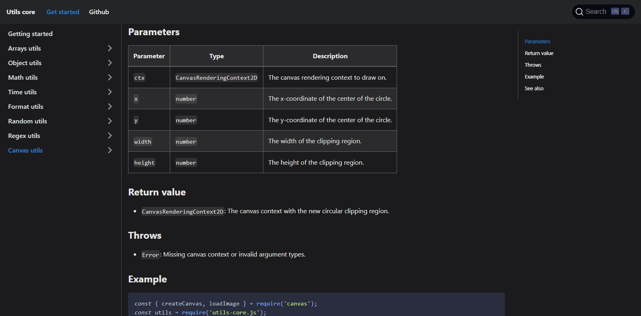Open the Time utils submenu arrow

click(x=110, y=92)
